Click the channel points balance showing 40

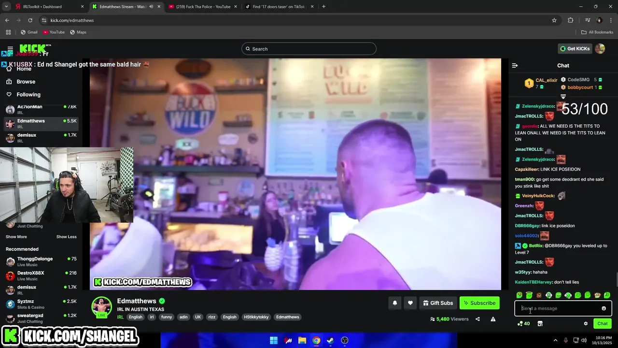[x=523, y=324]
